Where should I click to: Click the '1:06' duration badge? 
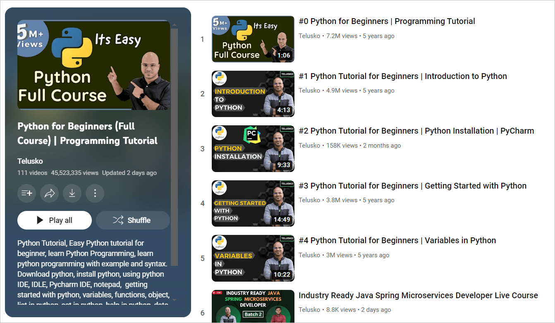[284, 55]
